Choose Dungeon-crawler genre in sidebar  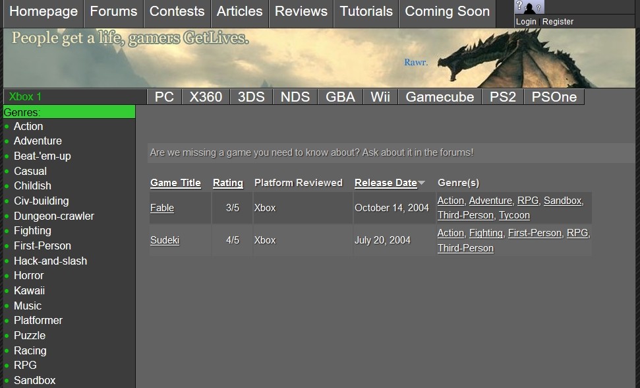pos(54,216)
